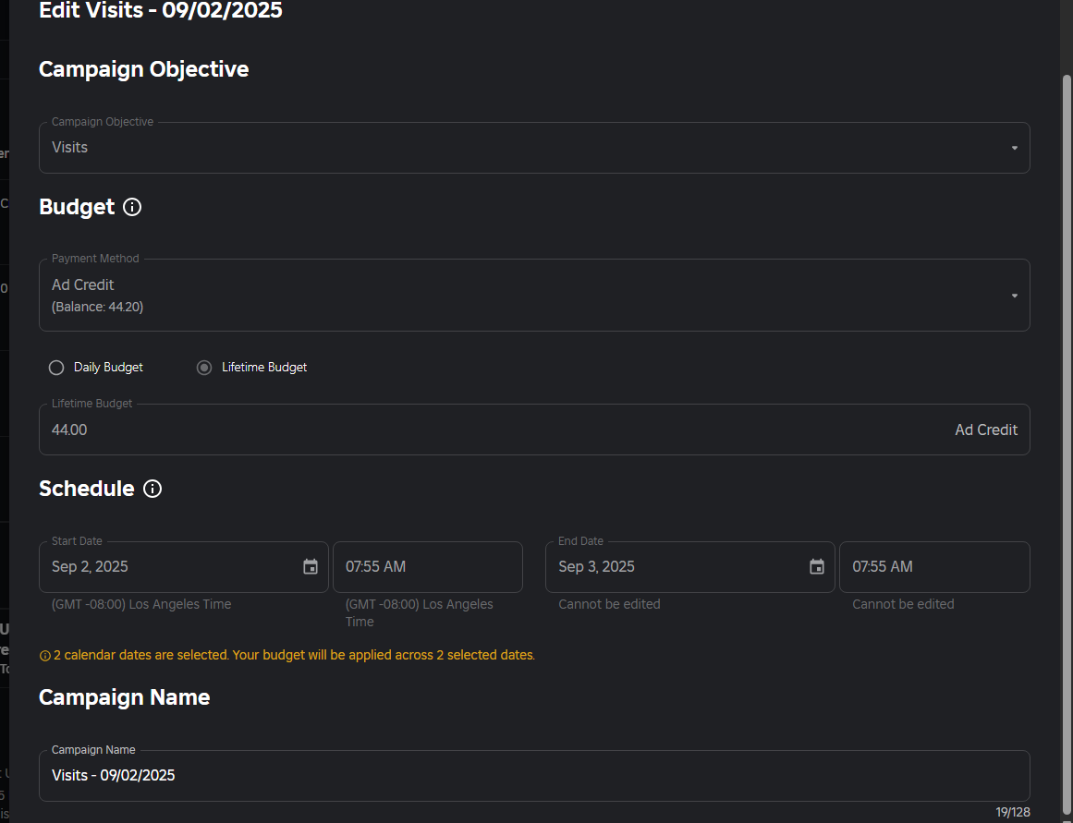The height and width of the screenshot is (823, 1073).
Task: Click the Los Angeles Time text under Start Date
Action: pyautogui.click(x=141, y=604)
